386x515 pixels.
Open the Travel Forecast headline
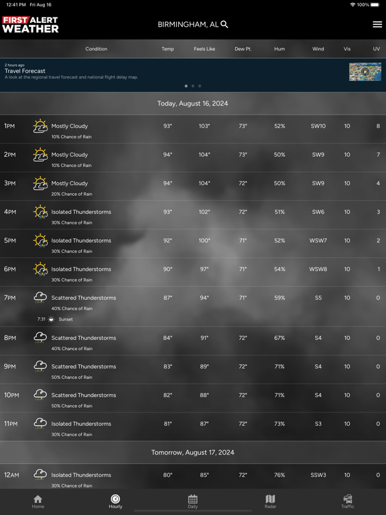click(x=25, y=71)
